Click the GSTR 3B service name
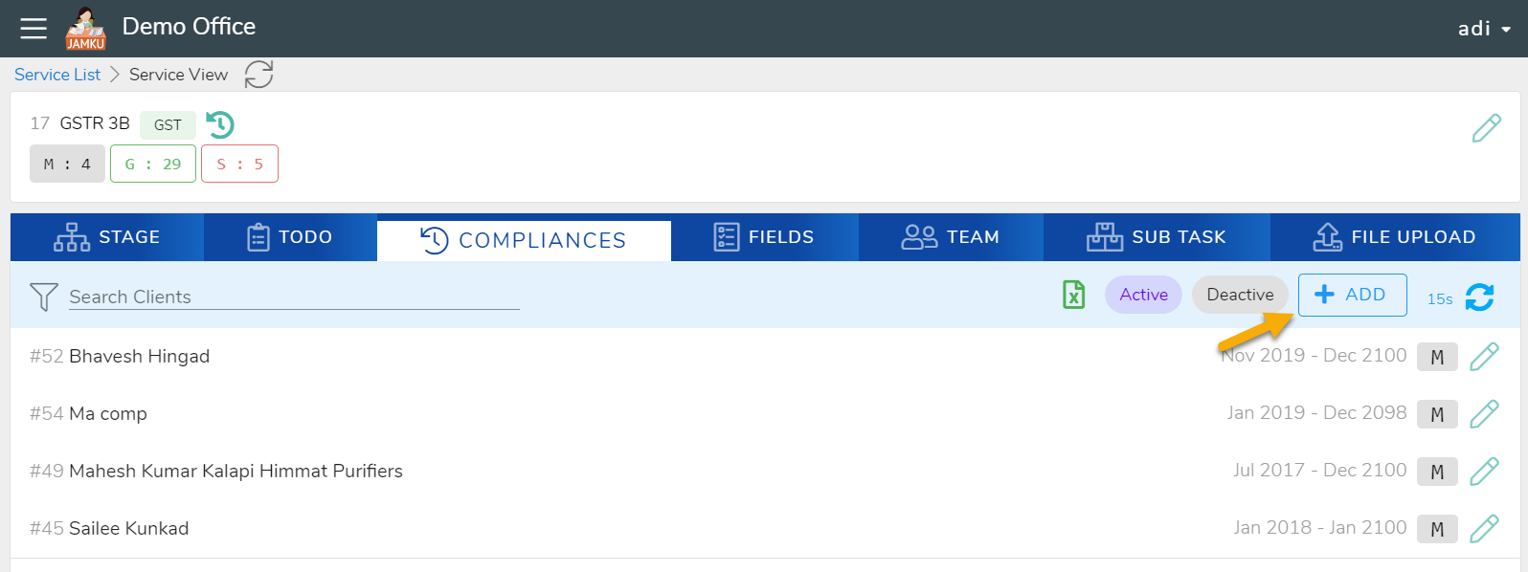This screenshot has height=572, width=1528. (x=95, y=123)
